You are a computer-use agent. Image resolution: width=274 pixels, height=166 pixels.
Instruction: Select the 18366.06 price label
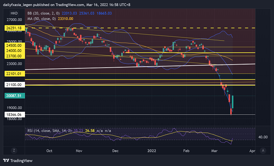(15, 115)
